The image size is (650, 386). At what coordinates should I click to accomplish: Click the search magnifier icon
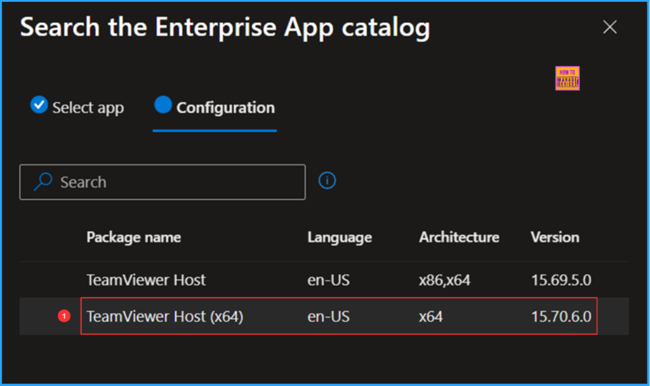(x=42, y=182)
